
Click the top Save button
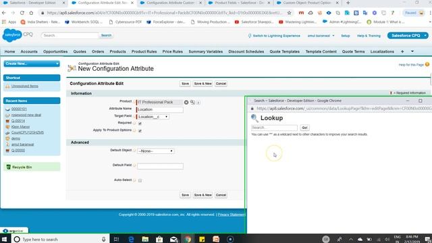(185, 84)
